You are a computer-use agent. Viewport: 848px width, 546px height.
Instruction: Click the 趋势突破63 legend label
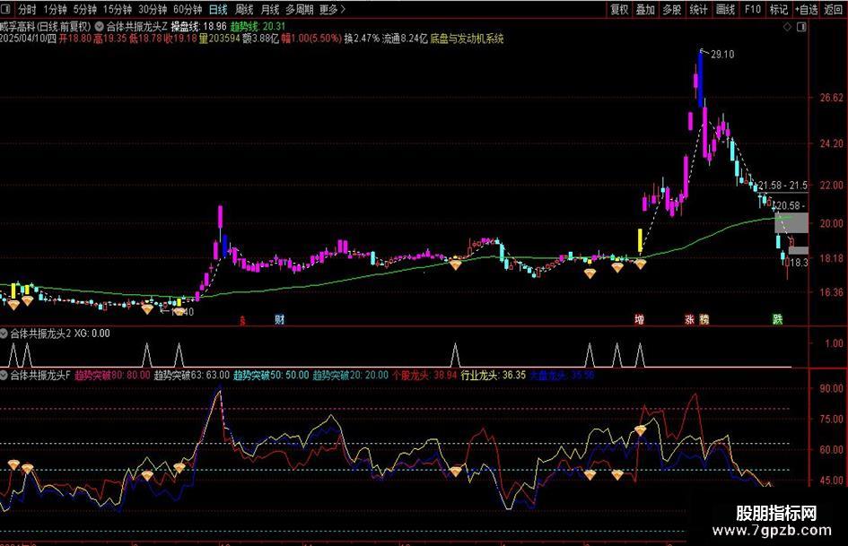[192, 375]
